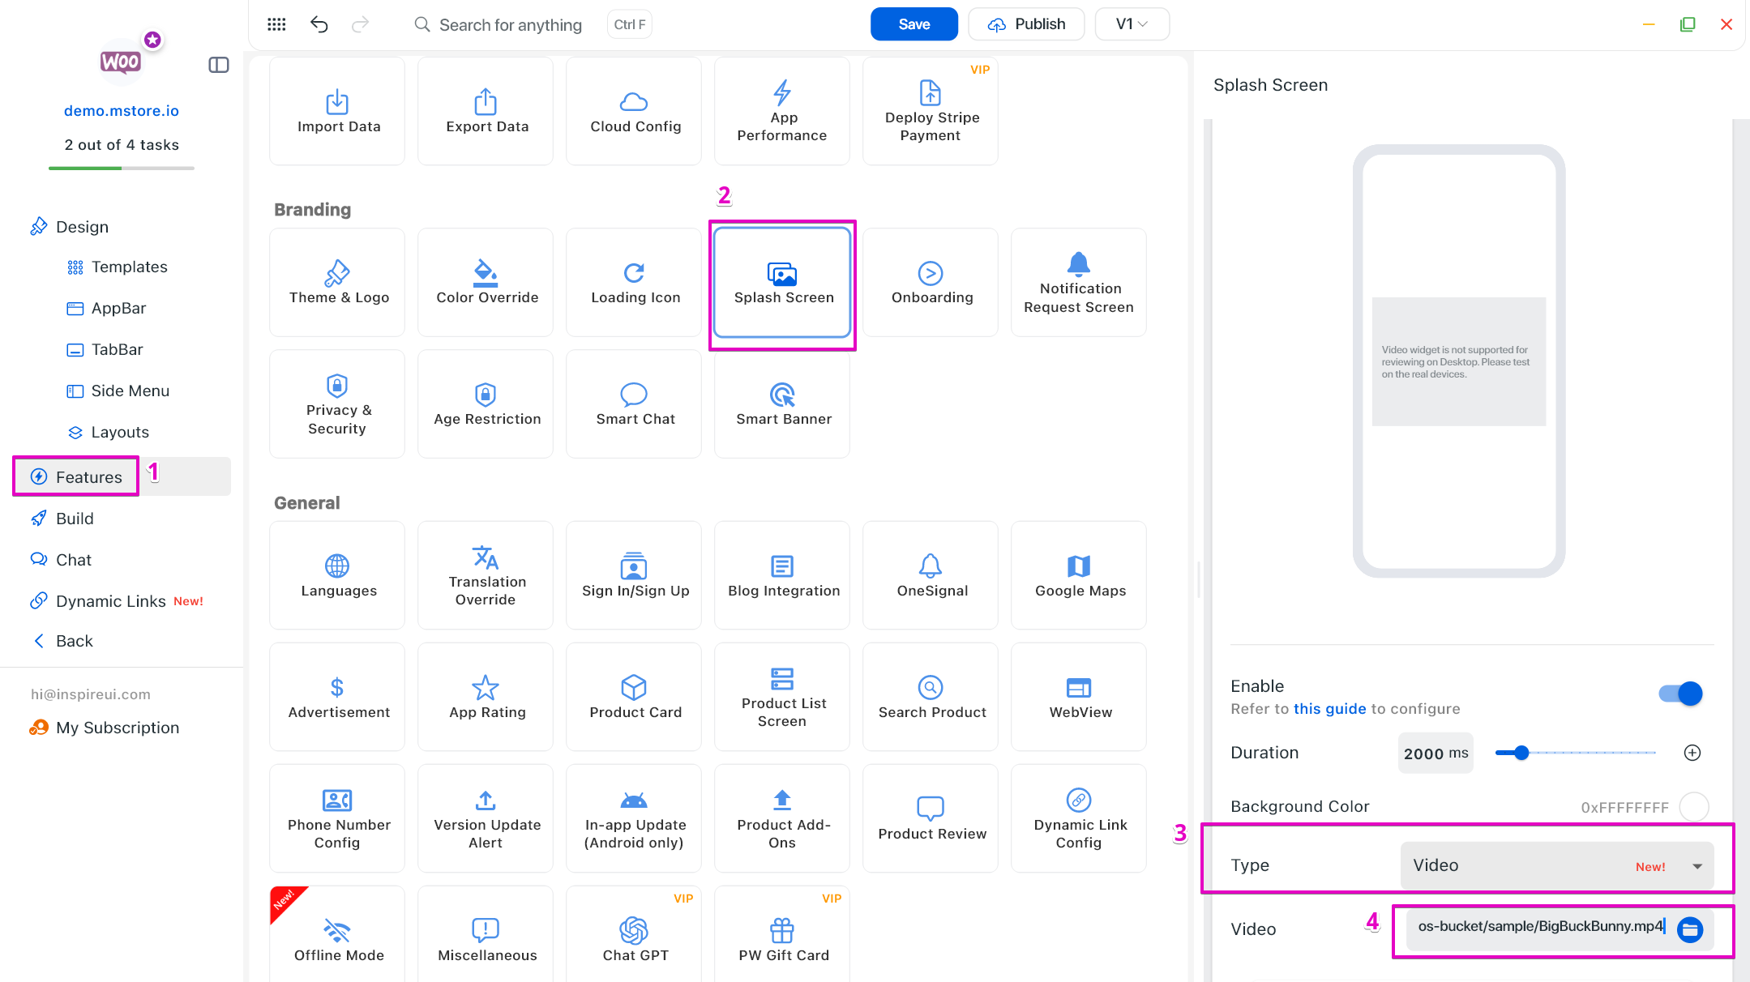Viewport: 1750px width, 982px height.
Task: Open "this guide" link
Action: click(1329, 709)
